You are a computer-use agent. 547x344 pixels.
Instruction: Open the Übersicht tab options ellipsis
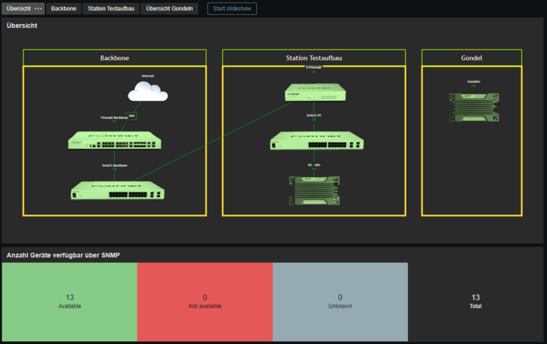pyautogui.click(x=38, y=9)
